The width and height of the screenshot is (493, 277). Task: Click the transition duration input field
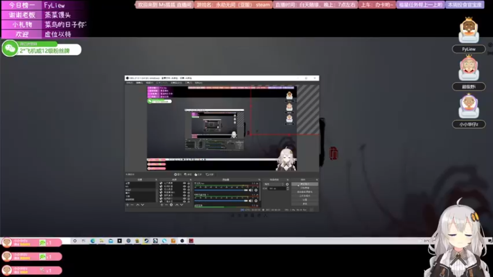(277, 188)
